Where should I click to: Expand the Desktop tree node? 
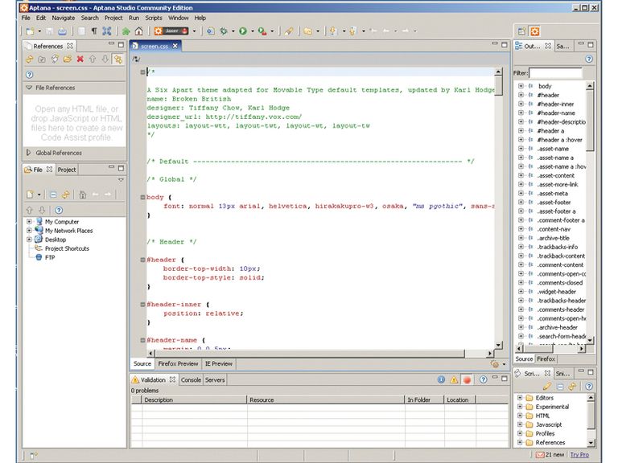29,240
